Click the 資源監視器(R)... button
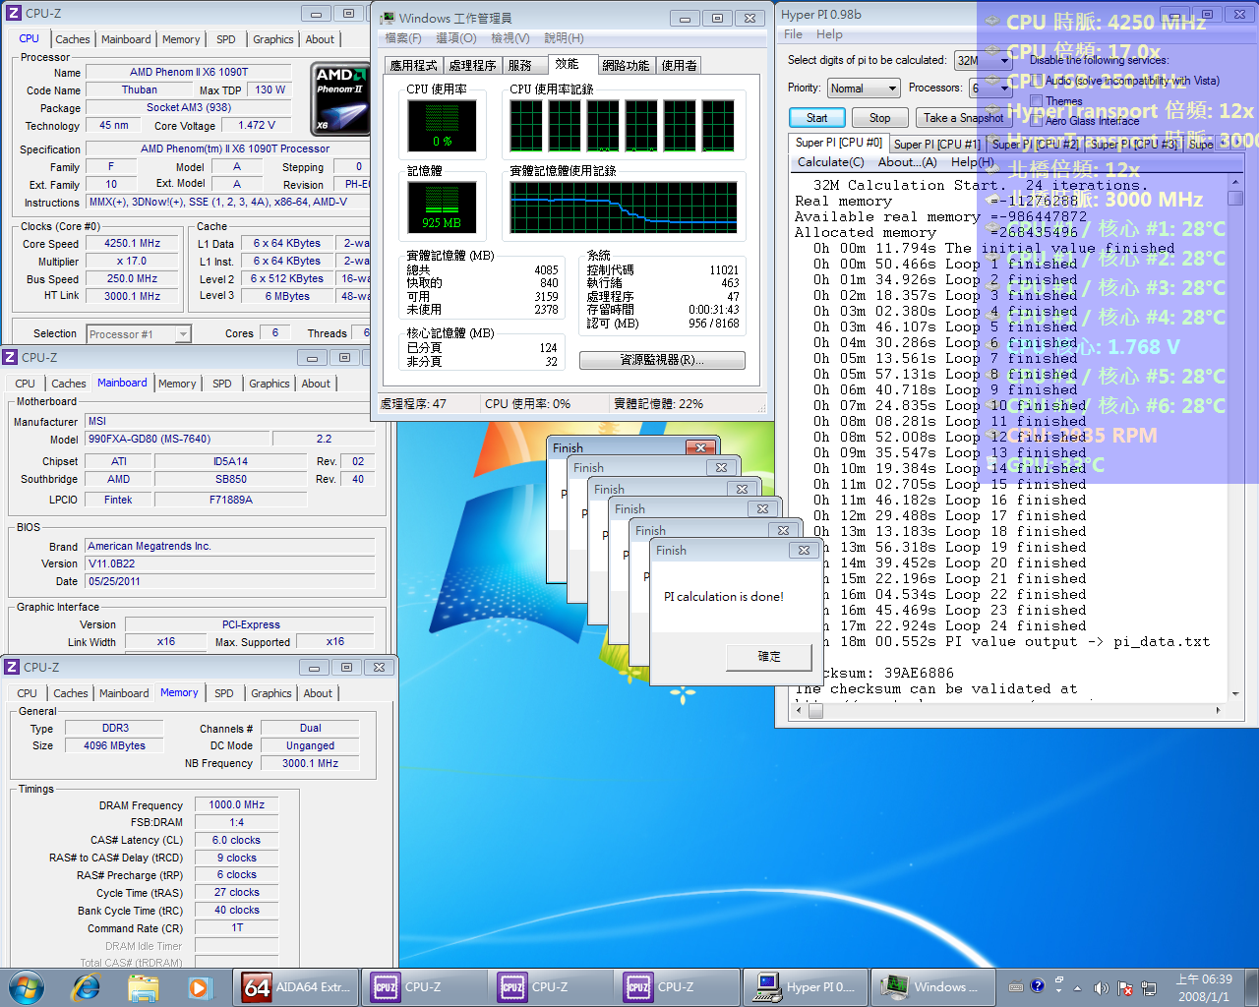The height and width of the screenshot is (1007, 1259). tap(662, 360)
